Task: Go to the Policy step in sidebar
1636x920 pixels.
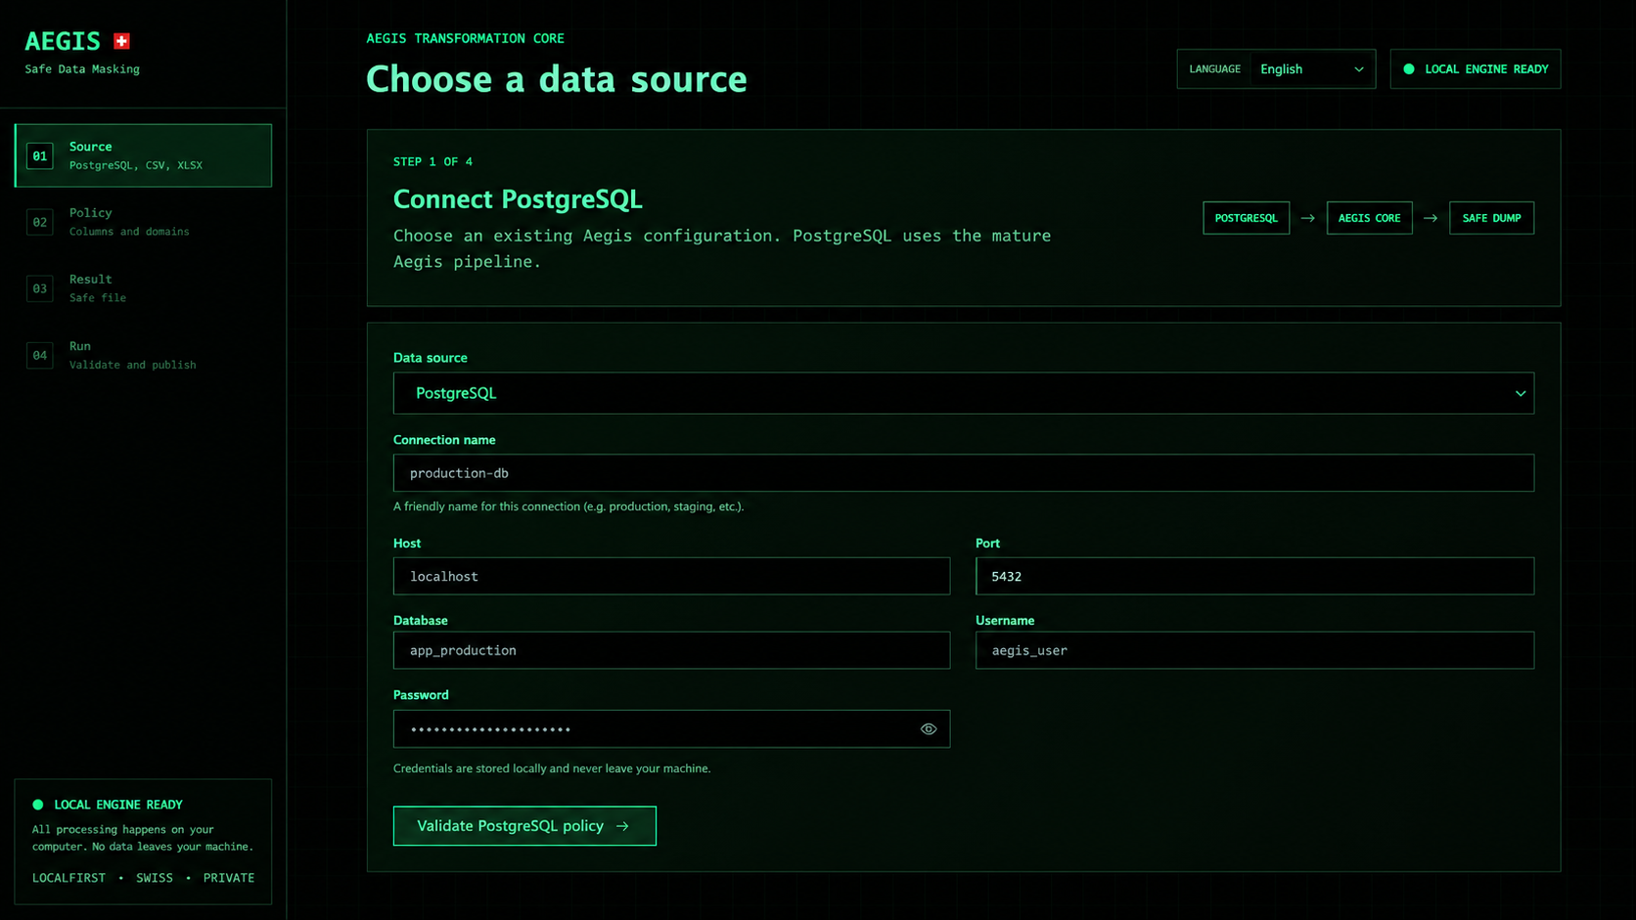Action: [143, 222]
